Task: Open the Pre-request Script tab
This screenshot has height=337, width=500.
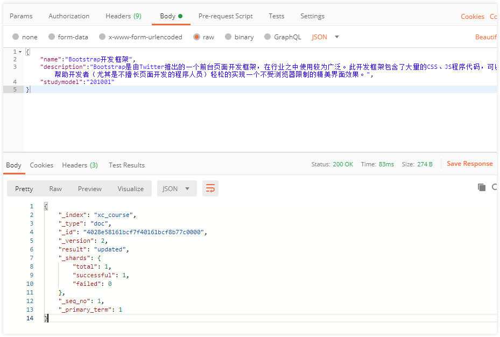Action: pyautogui.click(x=226, y=16)
